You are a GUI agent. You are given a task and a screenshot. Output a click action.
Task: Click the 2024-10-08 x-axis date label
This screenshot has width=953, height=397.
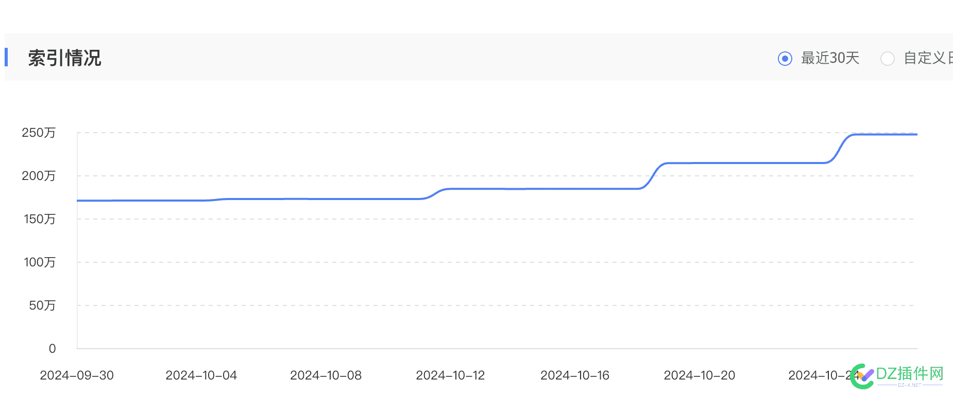click(x=326, y=375)
